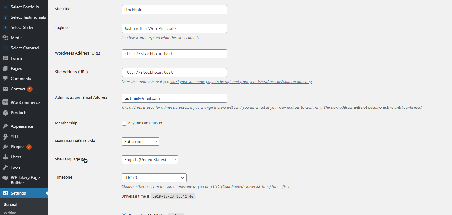Image resolution: width=452 pixels, height=215 pixels.
Task: Click the Tools wrench icon
Action: (x=5, y=167)
